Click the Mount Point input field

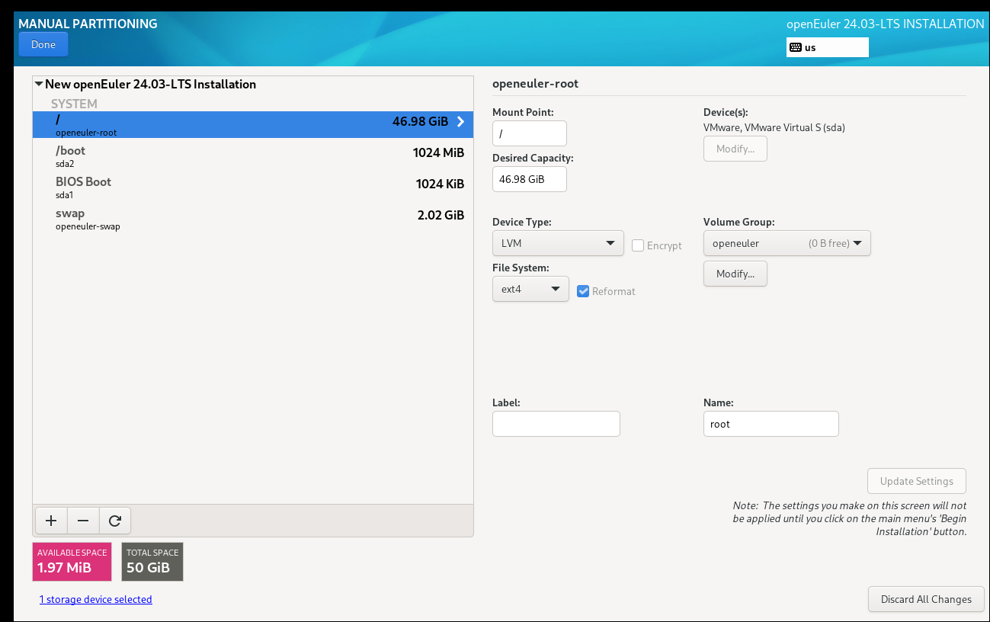(530, 133)
